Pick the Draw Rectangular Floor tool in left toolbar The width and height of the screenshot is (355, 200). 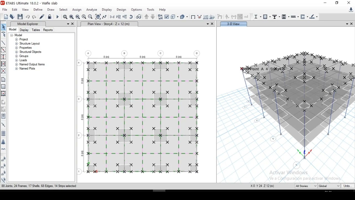point(3,86)
